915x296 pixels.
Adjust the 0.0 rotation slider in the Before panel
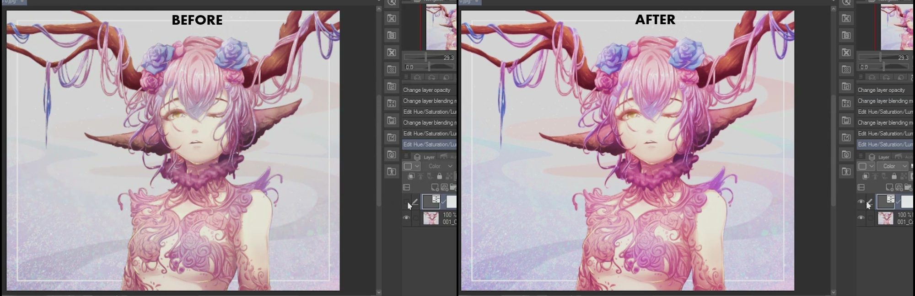[x=429, y=67]
